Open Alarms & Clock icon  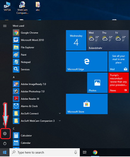pyautogui.click(x=16, y=106)
